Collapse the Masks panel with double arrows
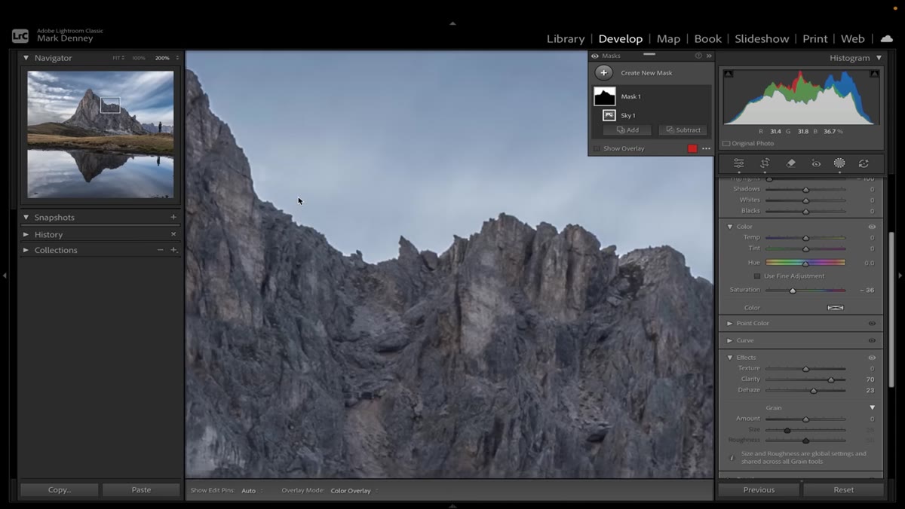 pyautogui.click(x=709, y=56)
